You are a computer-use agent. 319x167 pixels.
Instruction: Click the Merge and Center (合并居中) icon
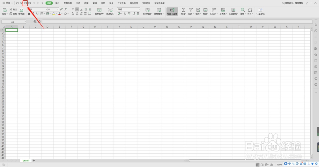(x=99, y=10)
